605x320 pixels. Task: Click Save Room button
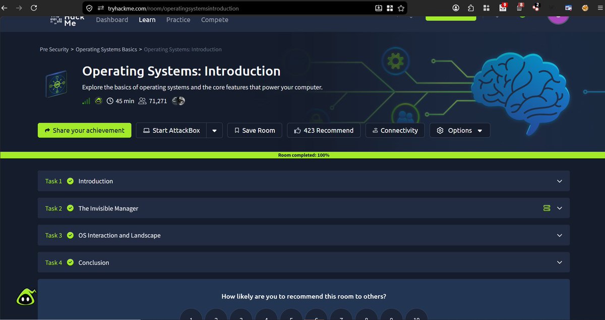[255, 131]
